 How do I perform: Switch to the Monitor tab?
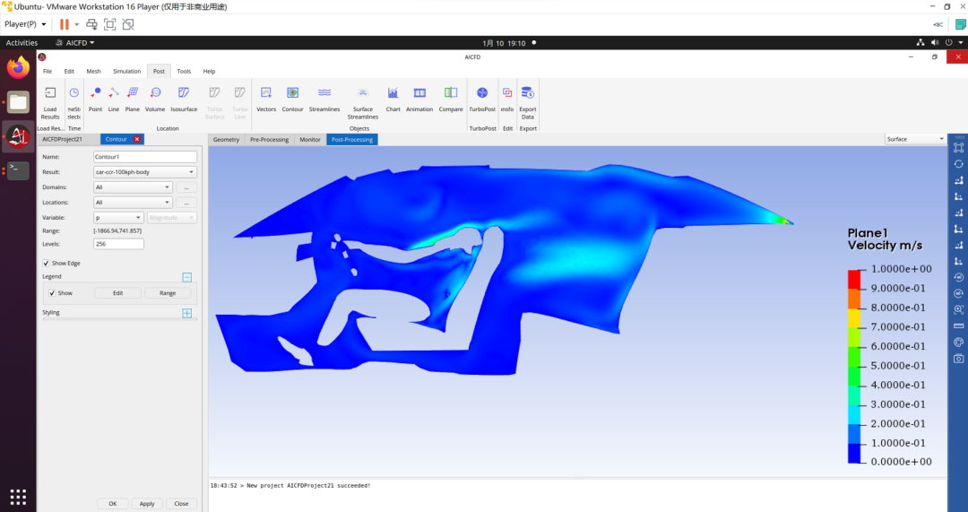[310, 140]
